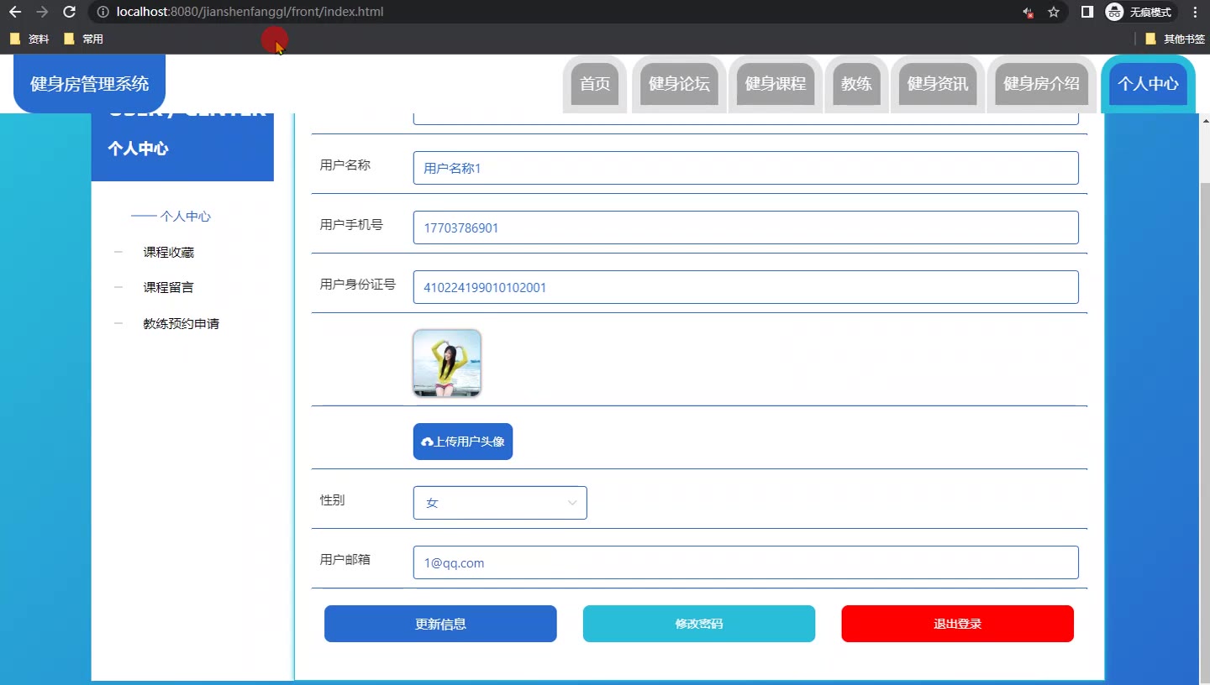Viewport: 1210px width, 685px height.
Task: Click the site info icon in address bar
Action: pos(103,12)
